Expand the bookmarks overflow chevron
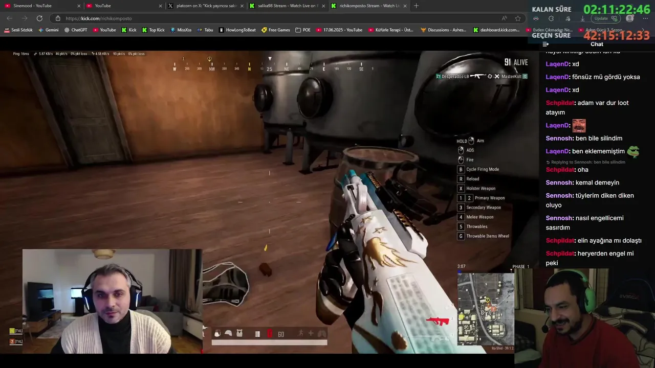The width and height of the screenshot is (655, 368). point(643,30)
